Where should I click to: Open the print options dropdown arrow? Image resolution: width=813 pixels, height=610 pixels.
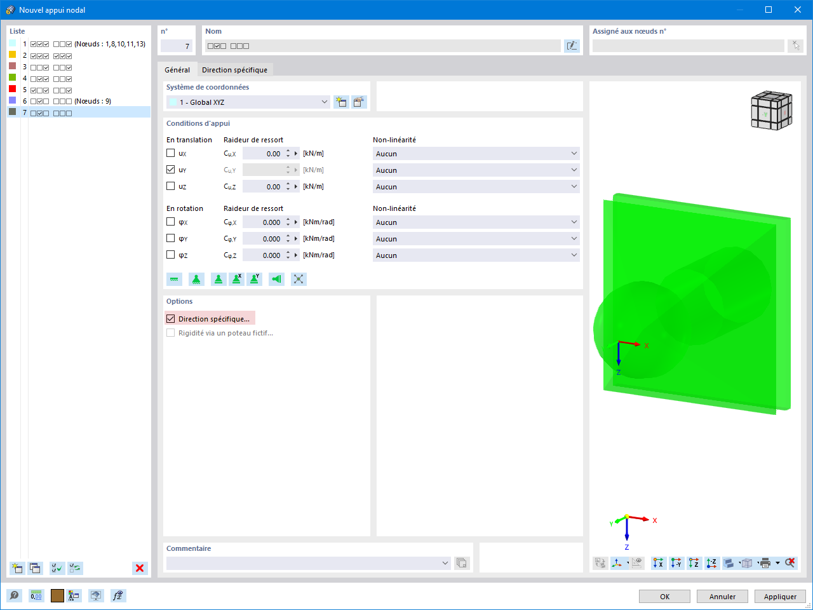[777, 563]
